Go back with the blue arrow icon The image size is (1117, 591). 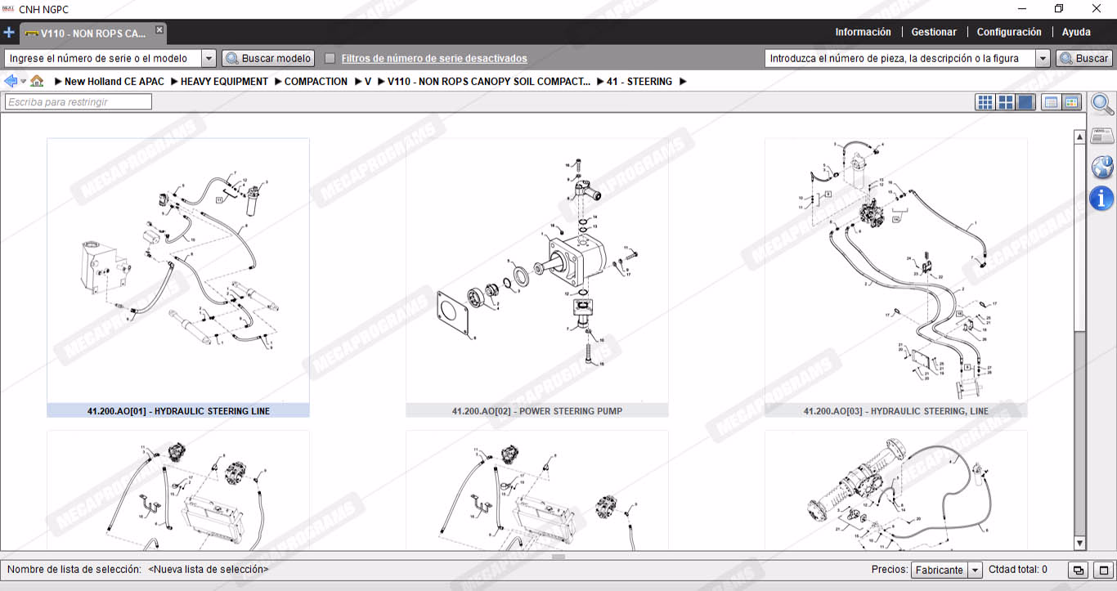(11, 81)
